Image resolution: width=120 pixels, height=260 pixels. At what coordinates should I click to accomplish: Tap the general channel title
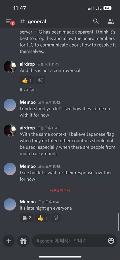click(37, 22)
